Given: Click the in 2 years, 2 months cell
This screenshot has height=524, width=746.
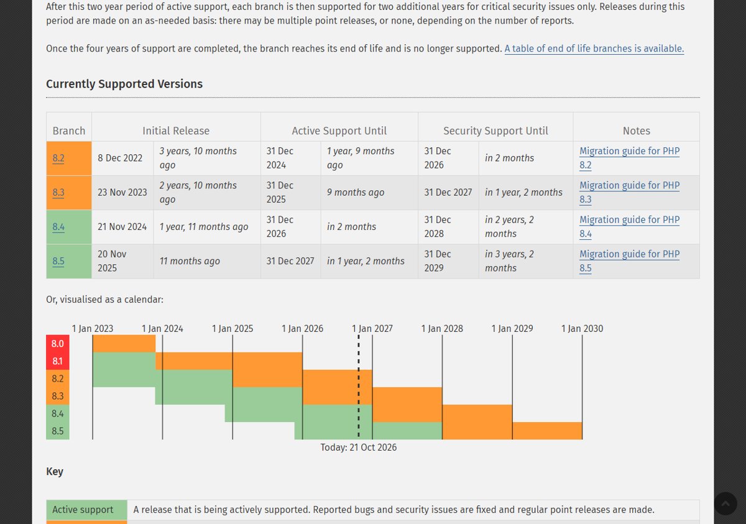Looking at the screenshot, I should pos(526,227).
